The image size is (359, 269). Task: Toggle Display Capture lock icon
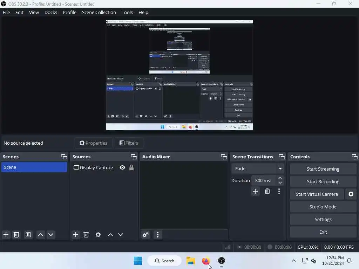pyautogui.click(x=131, y=168)
